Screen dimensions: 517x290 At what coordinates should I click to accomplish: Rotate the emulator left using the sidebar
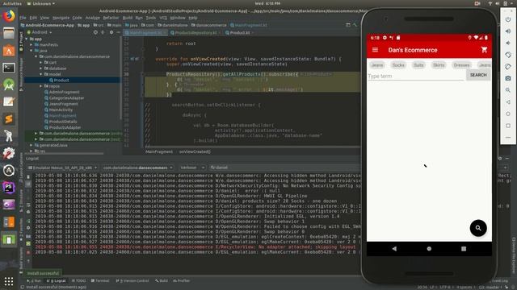coord(508,55)
